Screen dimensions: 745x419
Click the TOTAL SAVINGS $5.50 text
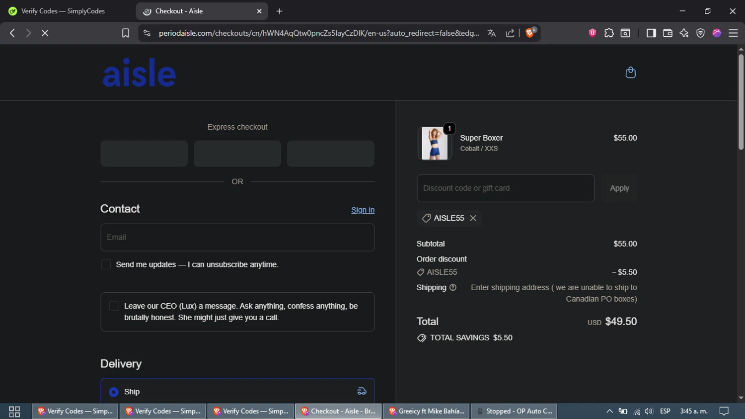471,338
